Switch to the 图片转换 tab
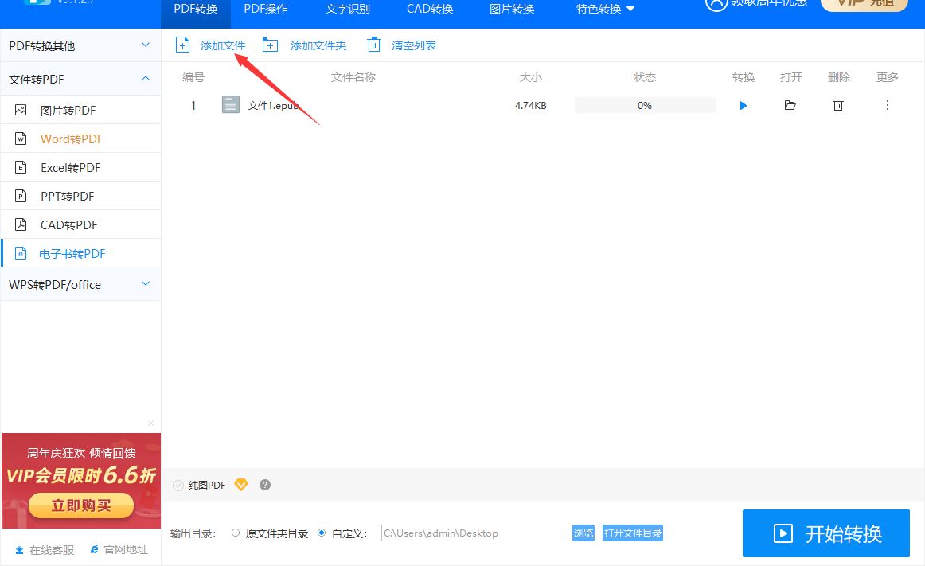Image resolution: width=925 pixels, height=566 pixels. click(512, 9)
